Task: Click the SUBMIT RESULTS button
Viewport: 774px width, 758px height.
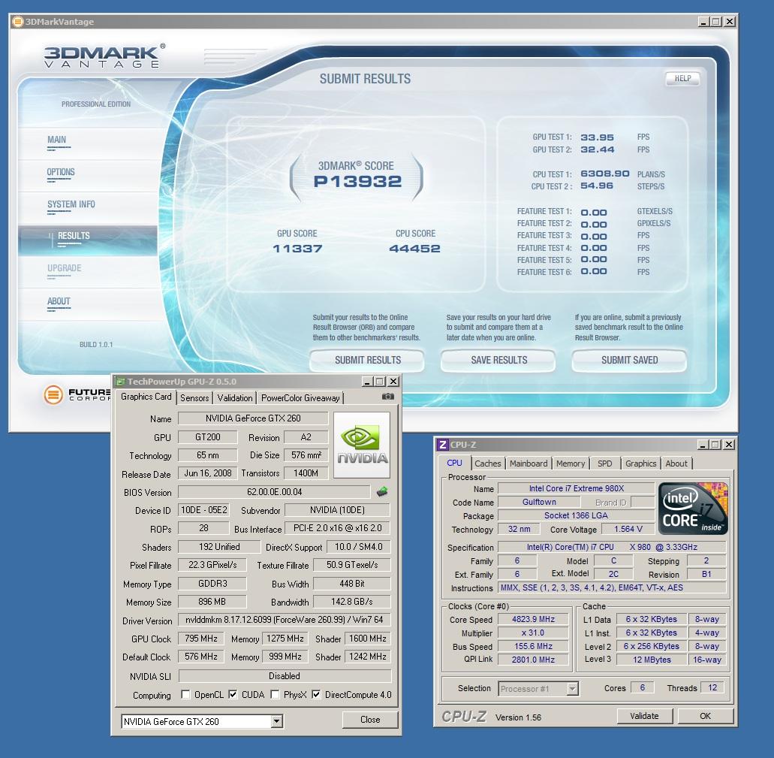Action: click(x=367, y=360)
